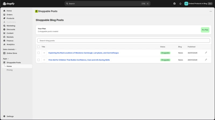Click Shoppable status badge on First Aid row

pos(165,60)
